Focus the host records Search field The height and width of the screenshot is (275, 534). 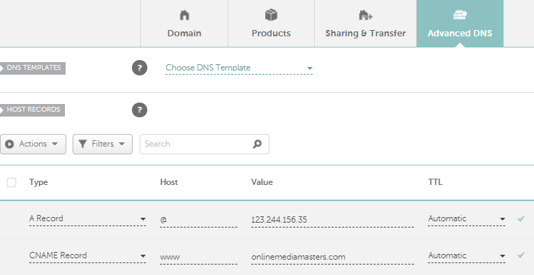[x=205, y=144]
